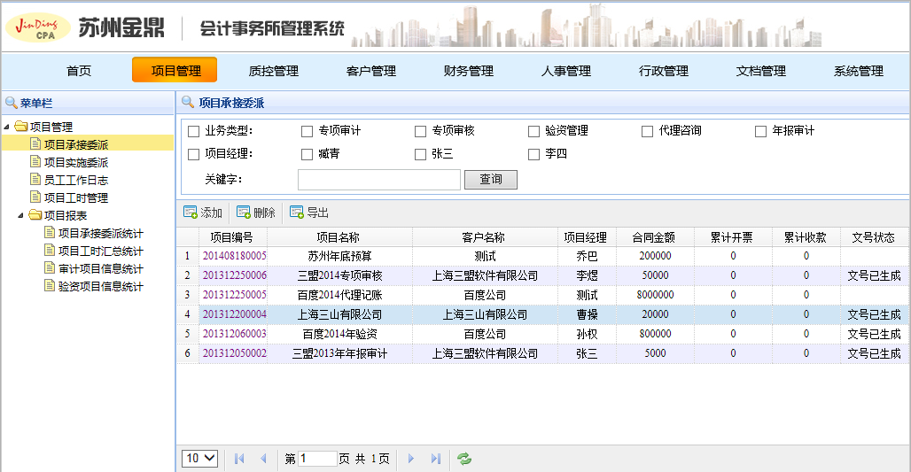Sort by the 合同金额 column header

(654, 236)
